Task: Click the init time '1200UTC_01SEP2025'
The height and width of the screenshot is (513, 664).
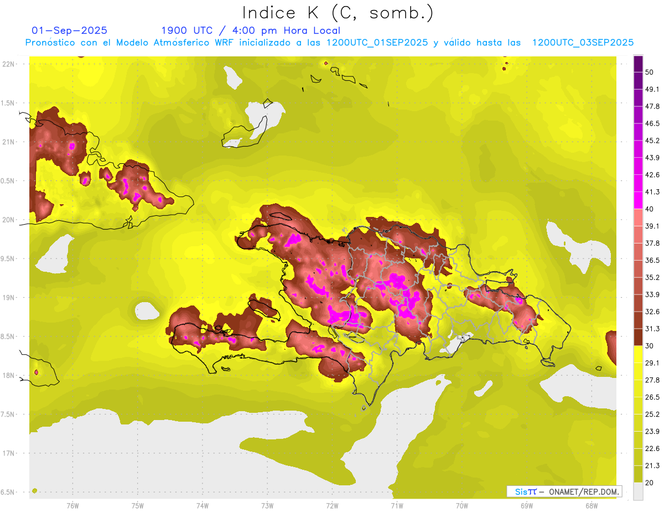Action: (x=377, y=43)
